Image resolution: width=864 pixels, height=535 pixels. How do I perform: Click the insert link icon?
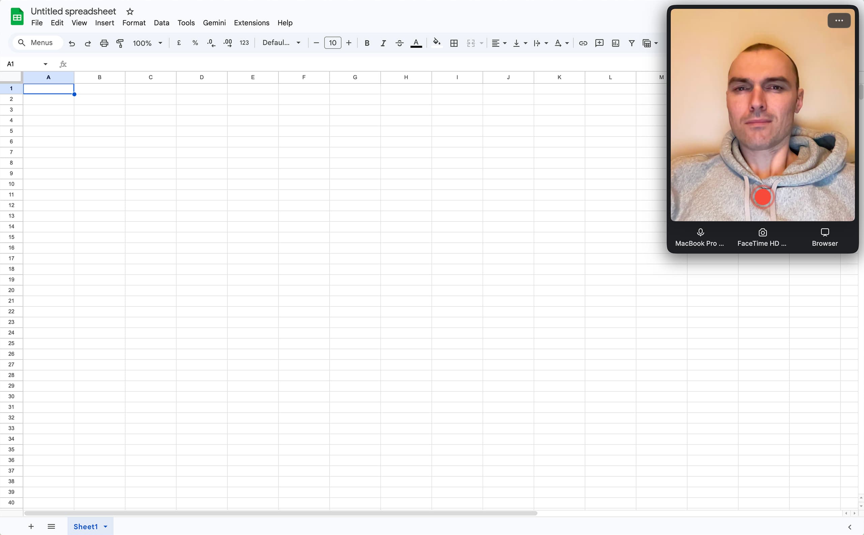[583, 43]
